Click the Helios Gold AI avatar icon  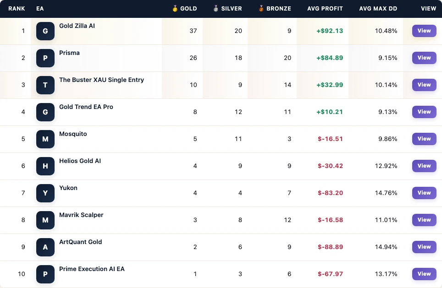(45, 166)
